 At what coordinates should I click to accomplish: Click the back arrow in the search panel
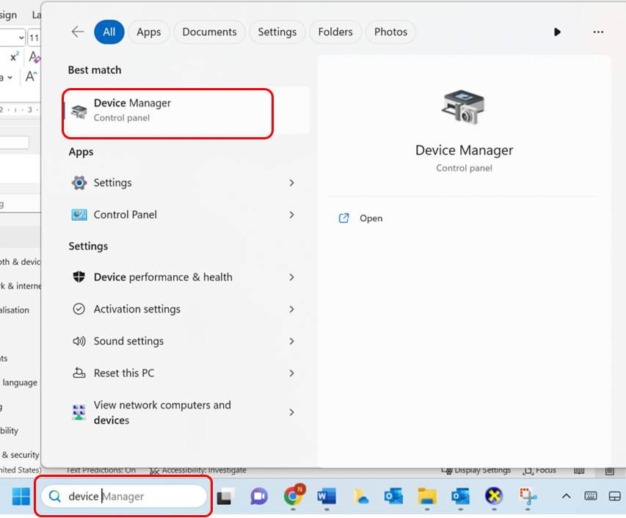click(x=78, y=32)
